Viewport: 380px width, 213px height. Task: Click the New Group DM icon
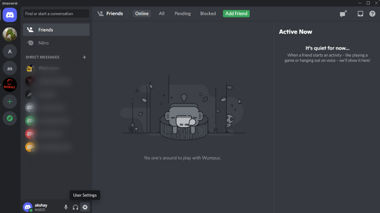[x=343, y=13]
